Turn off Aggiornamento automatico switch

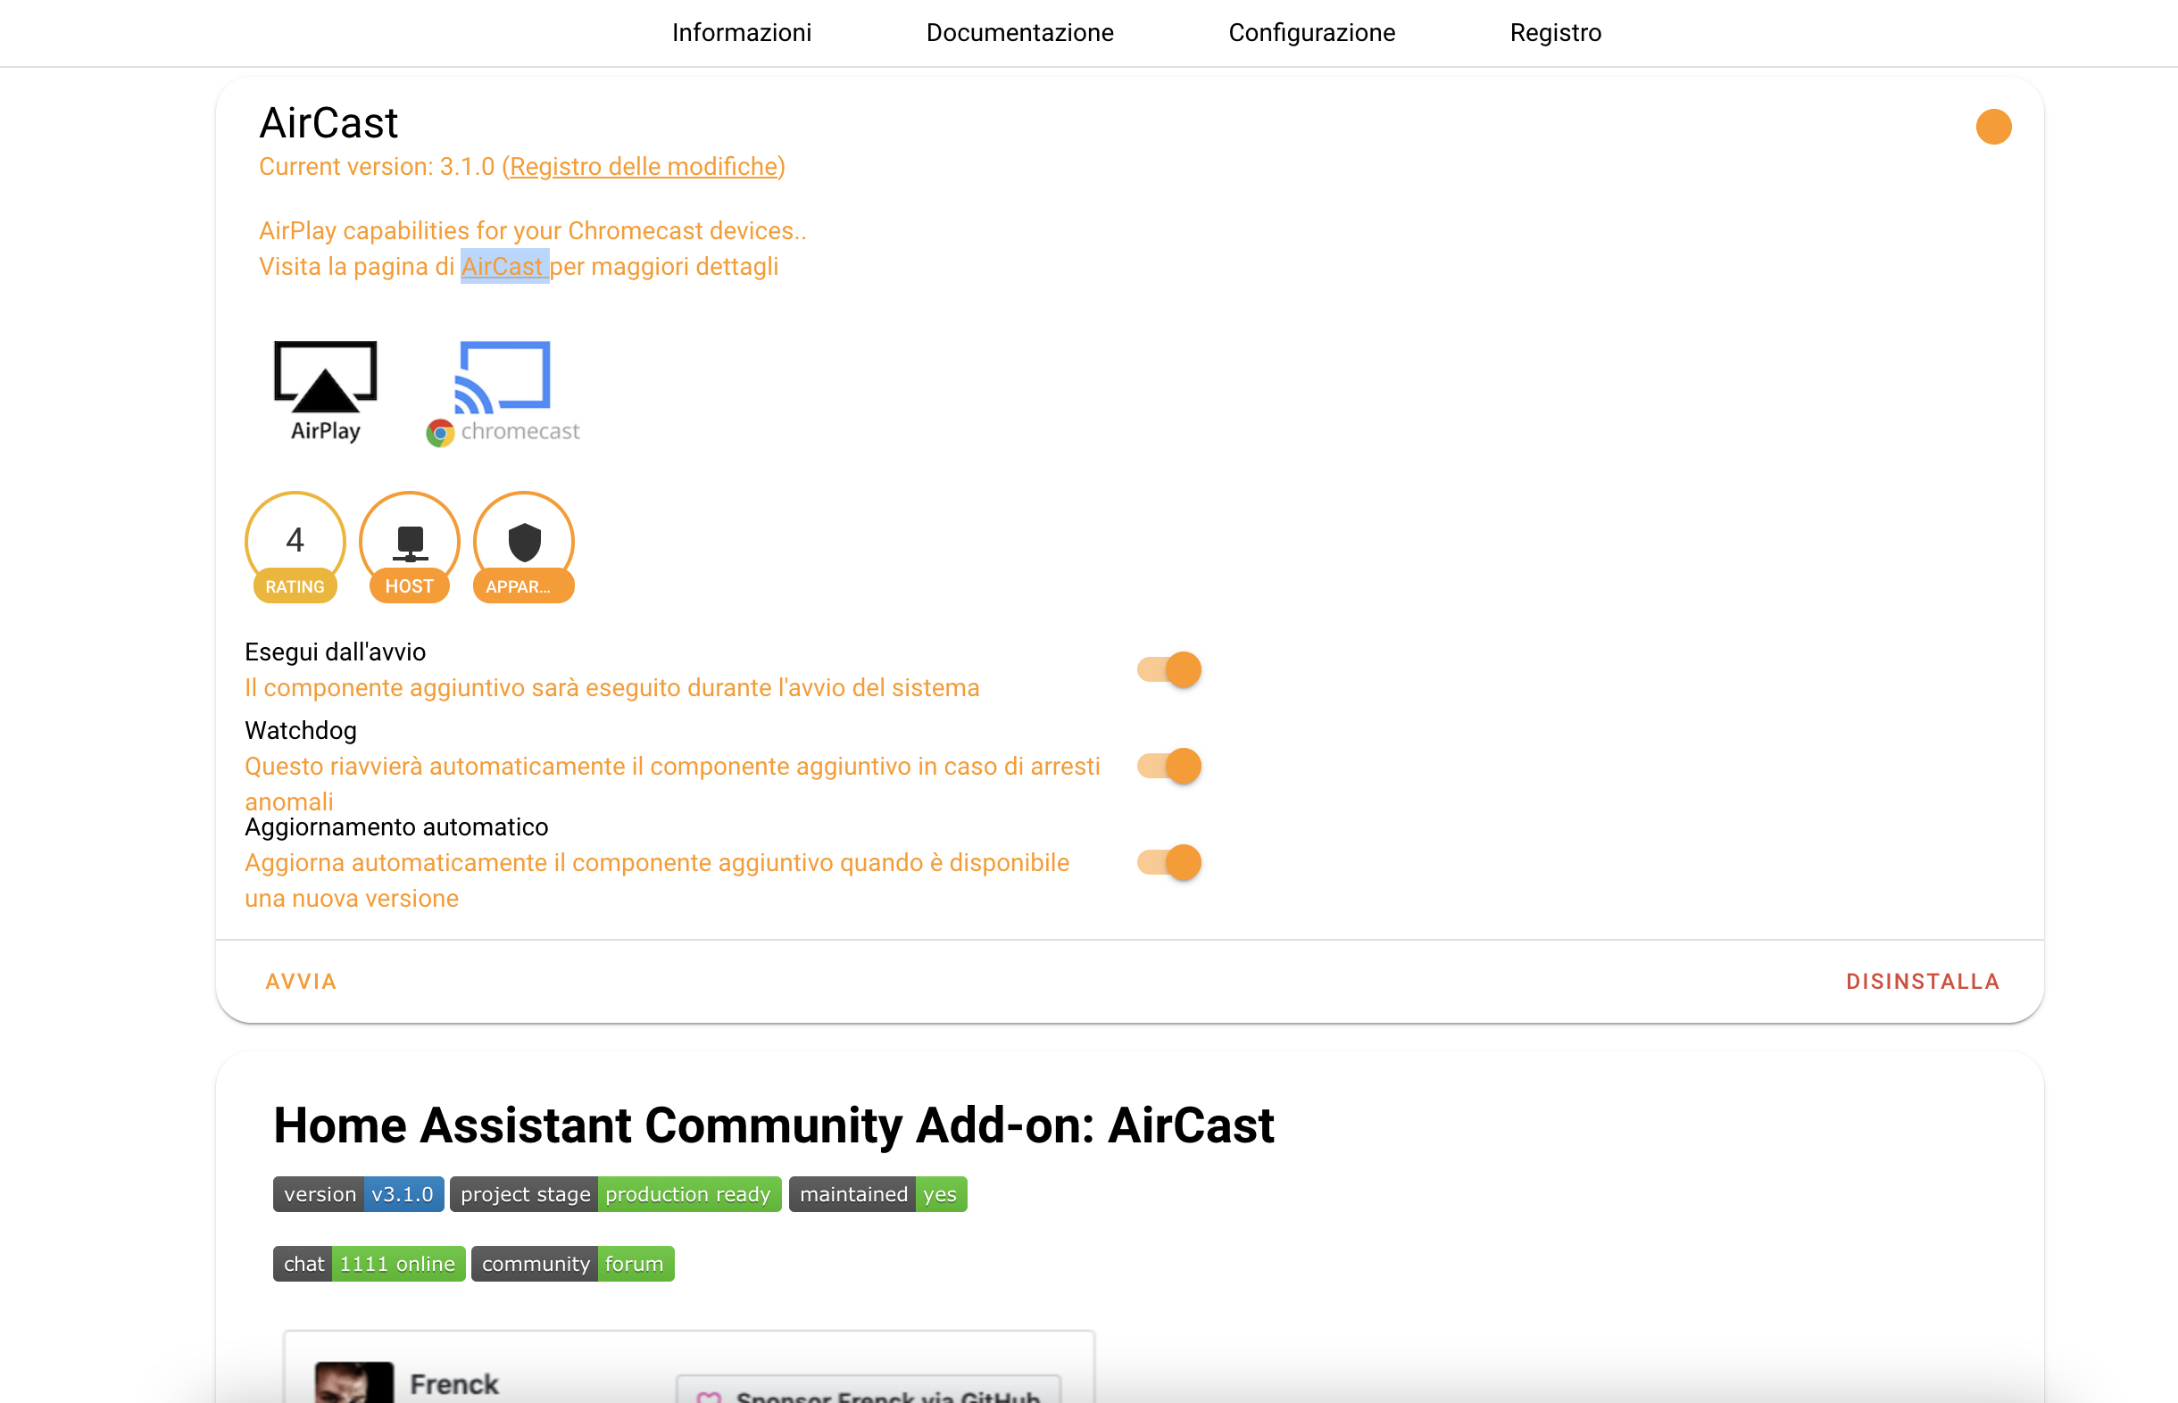pos(1168,862)
